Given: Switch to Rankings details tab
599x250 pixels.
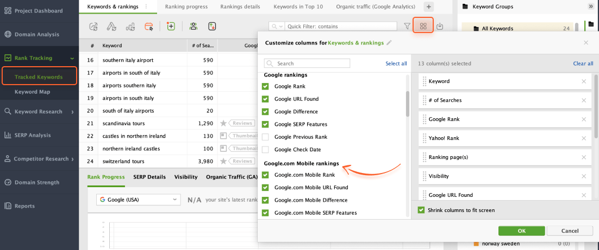Looking at the screenshot, I should tap(240, 7).
